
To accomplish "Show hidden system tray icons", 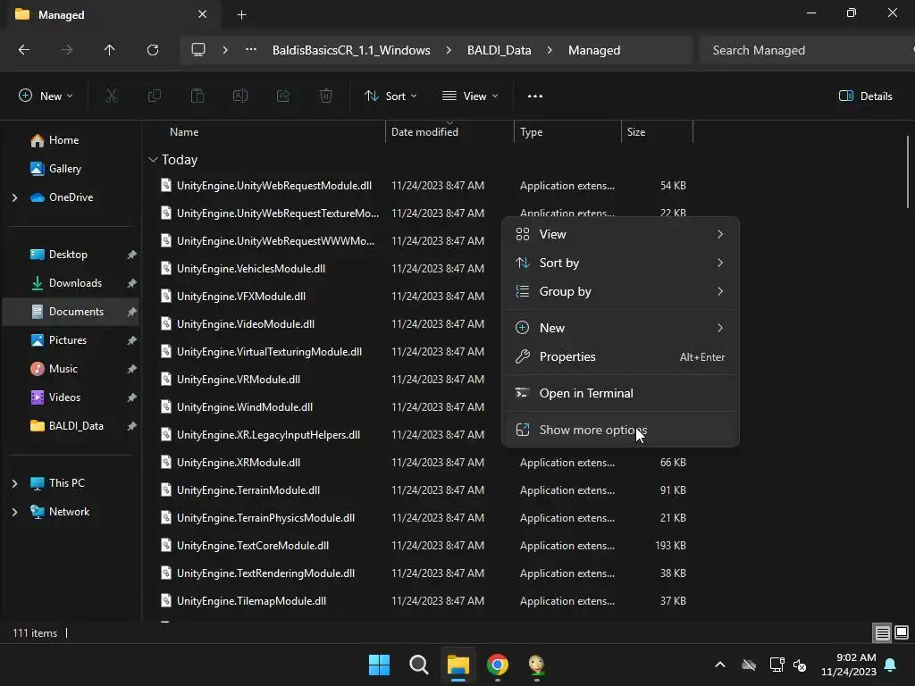I will [720, 665].
